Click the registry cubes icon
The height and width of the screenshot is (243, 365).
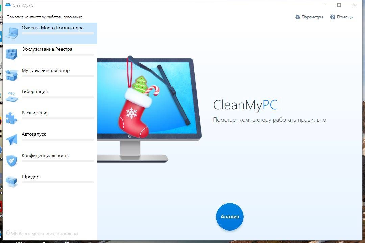11,54
